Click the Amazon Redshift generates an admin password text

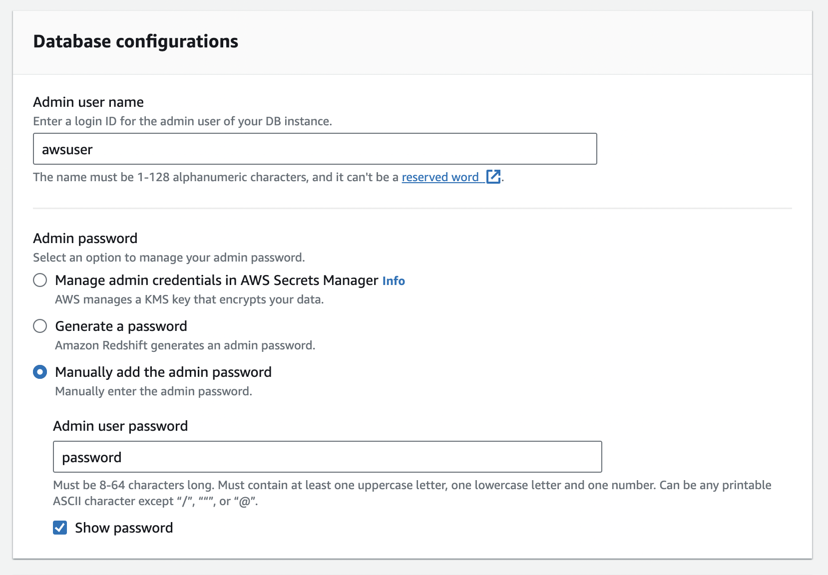[185, 345]
